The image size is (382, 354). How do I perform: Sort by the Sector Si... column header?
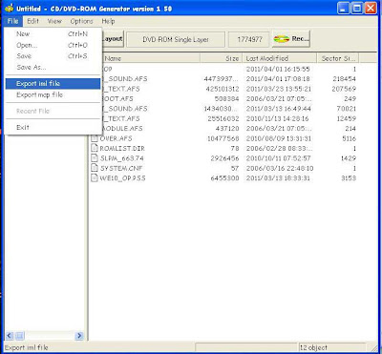[338, 58]
